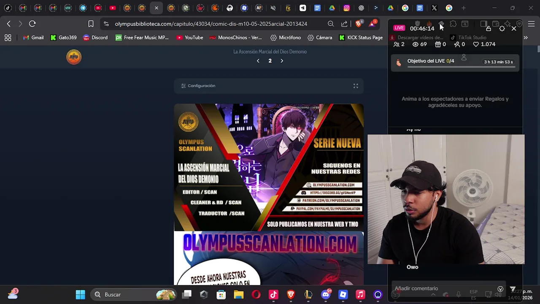Image resolution: width=540 pixels, height=304 pixels.
Task: Bookmark this page with the bookmark icon
Action: pyautogui.click(x=91, y=24)
